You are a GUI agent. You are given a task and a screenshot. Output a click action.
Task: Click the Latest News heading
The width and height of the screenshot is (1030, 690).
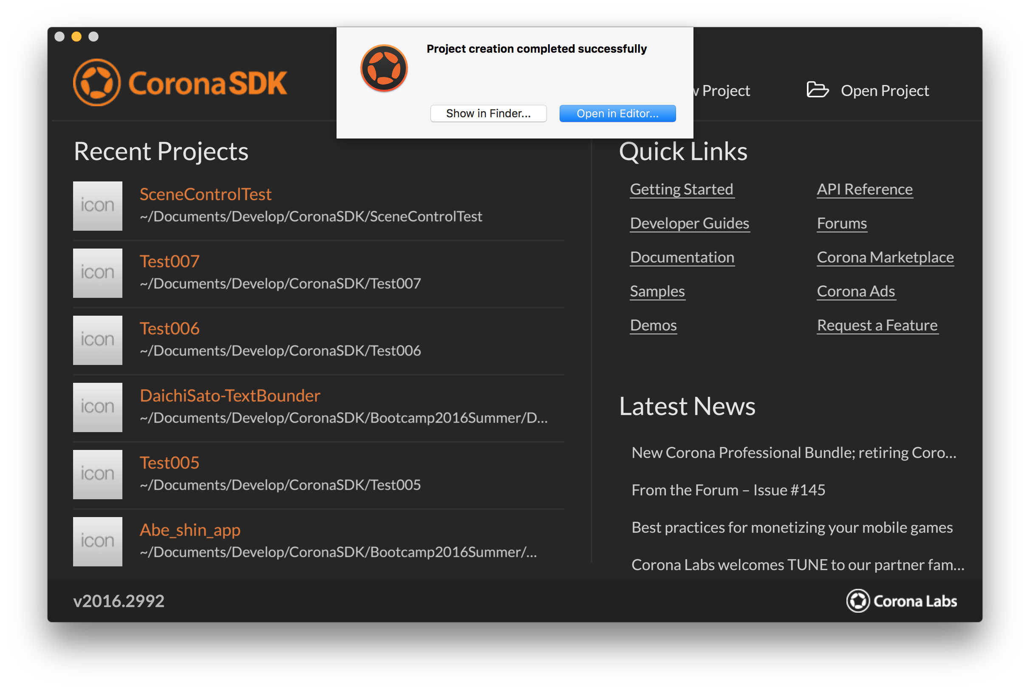687,406
